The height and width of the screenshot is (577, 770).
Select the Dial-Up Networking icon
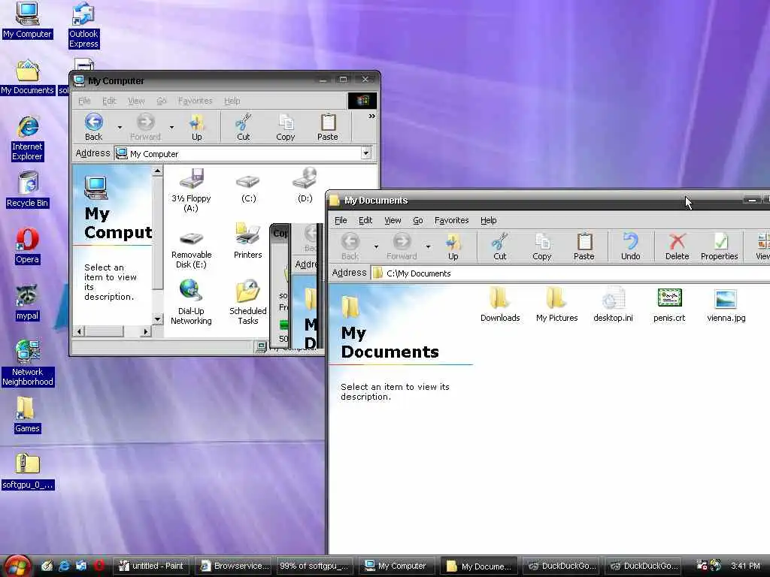tap(191, 302)
